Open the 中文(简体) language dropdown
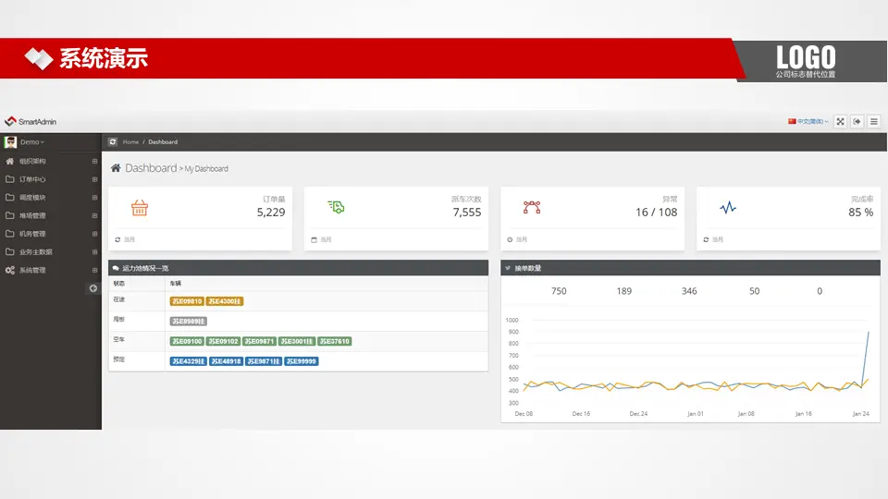The image size is (888, 499). pyautogui.click(x=808, y=121)
